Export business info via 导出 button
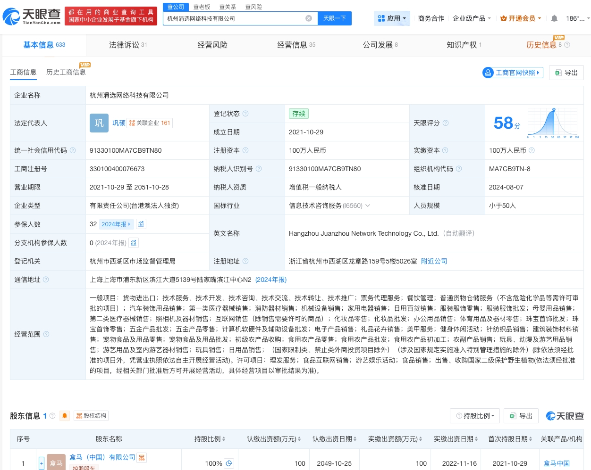This screenshot has height=470, width=591. [x=566, y=73]
